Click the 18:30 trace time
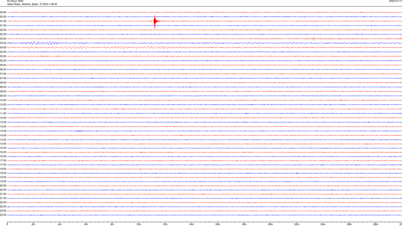The width and height of the screenshot is (402, 226). click(x=3, y=173)
